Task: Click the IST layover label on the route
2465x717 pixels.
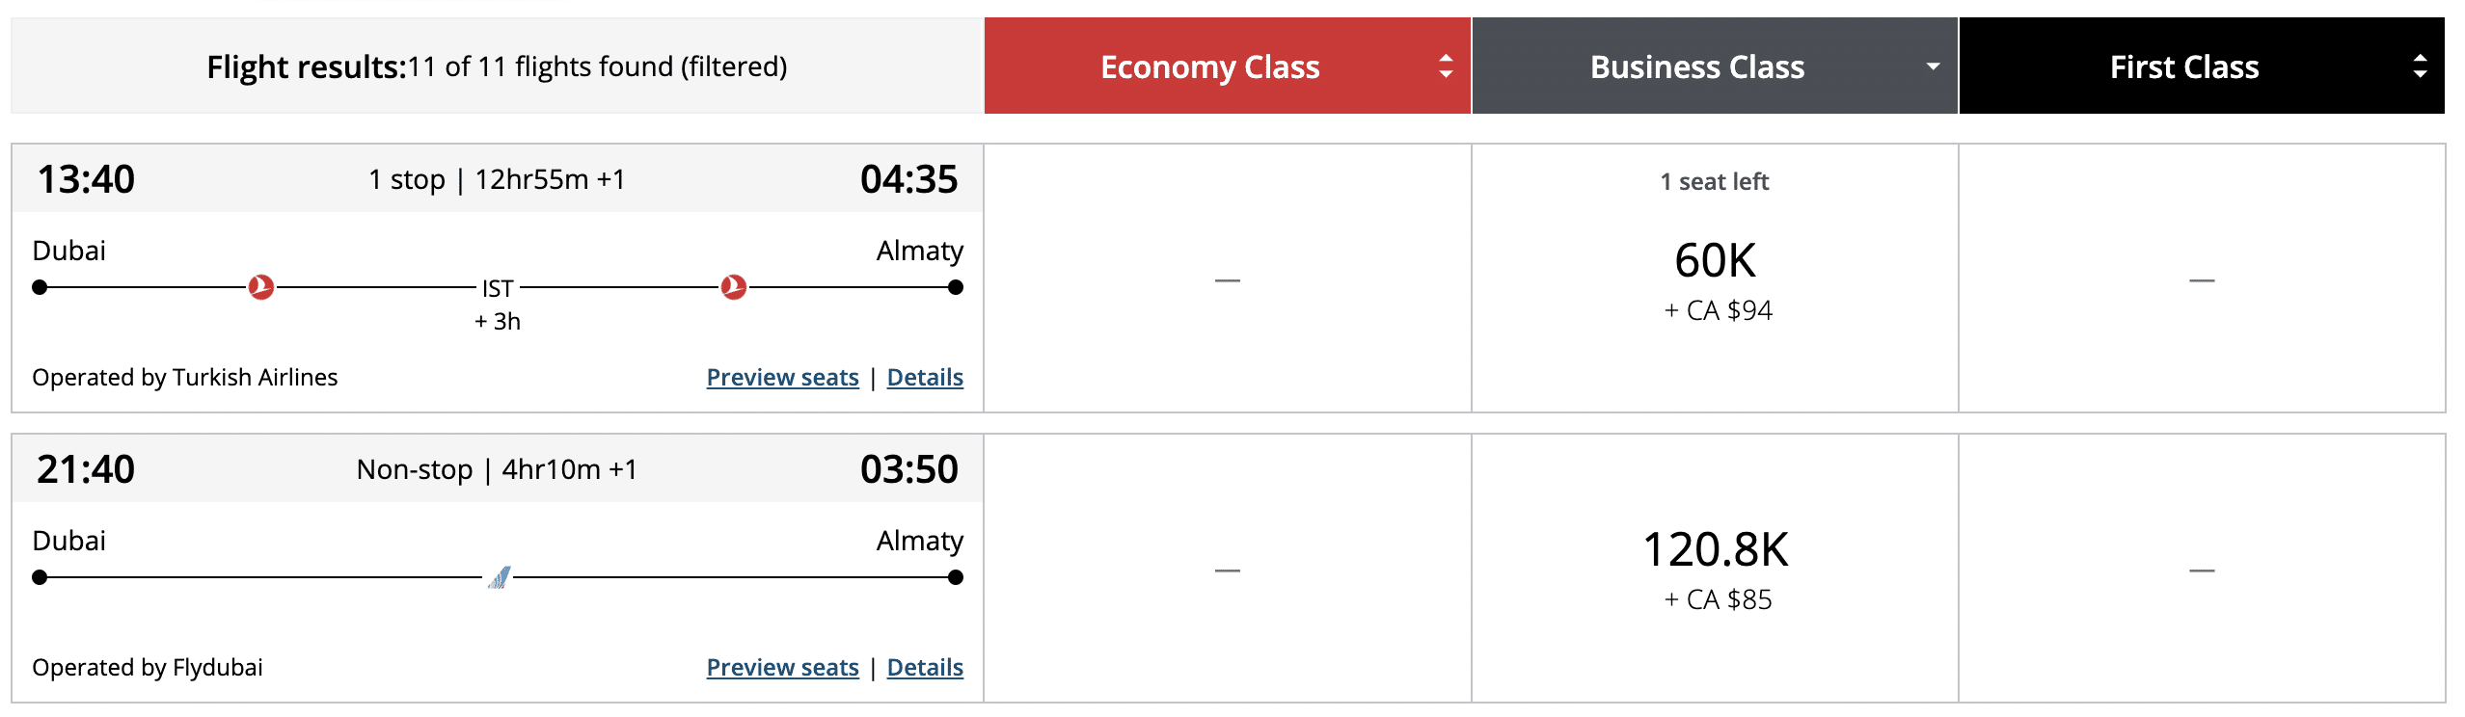Action: [498, 288]
